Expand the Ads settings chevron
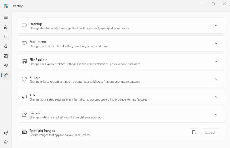230x148 pixels. (x=216, y=97)
